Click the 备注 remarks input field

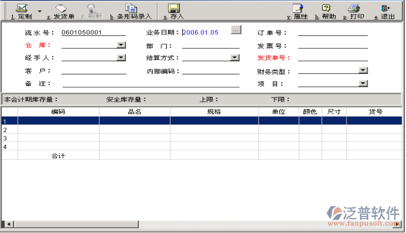click(x=150, y=84)
